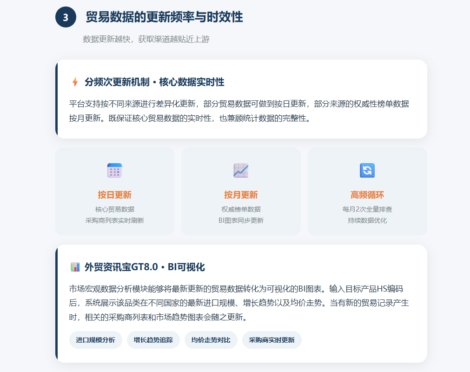Click the title 外贸资讯宝GT8.0 · BI可视化
Screen dimensions: 470x372
(145, 267)
